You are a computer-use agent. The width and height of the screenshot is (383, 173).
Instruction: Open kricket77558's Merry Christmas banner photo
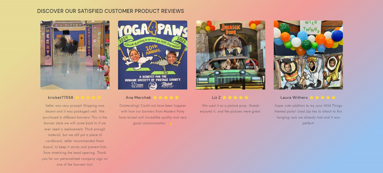75,55
